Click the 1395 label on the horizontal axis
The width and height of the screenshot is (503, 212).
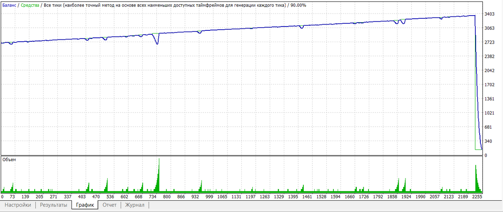(293, 197)
